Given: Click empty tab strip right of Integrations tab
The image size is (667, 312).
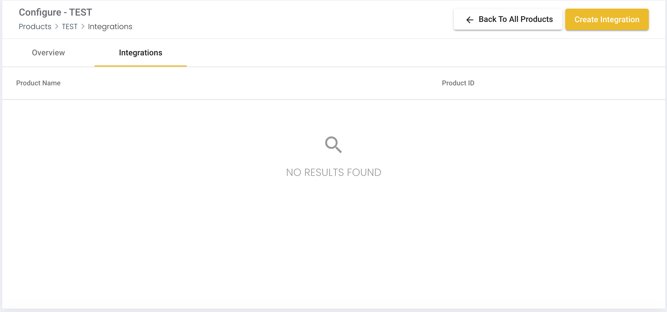Looking at the screenshot, I should coord(404,53).
